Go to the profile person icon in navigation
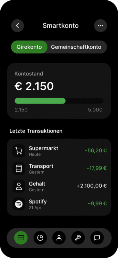Screen dimensions: 118x258 pyautogui.click(x=59, y=238)
